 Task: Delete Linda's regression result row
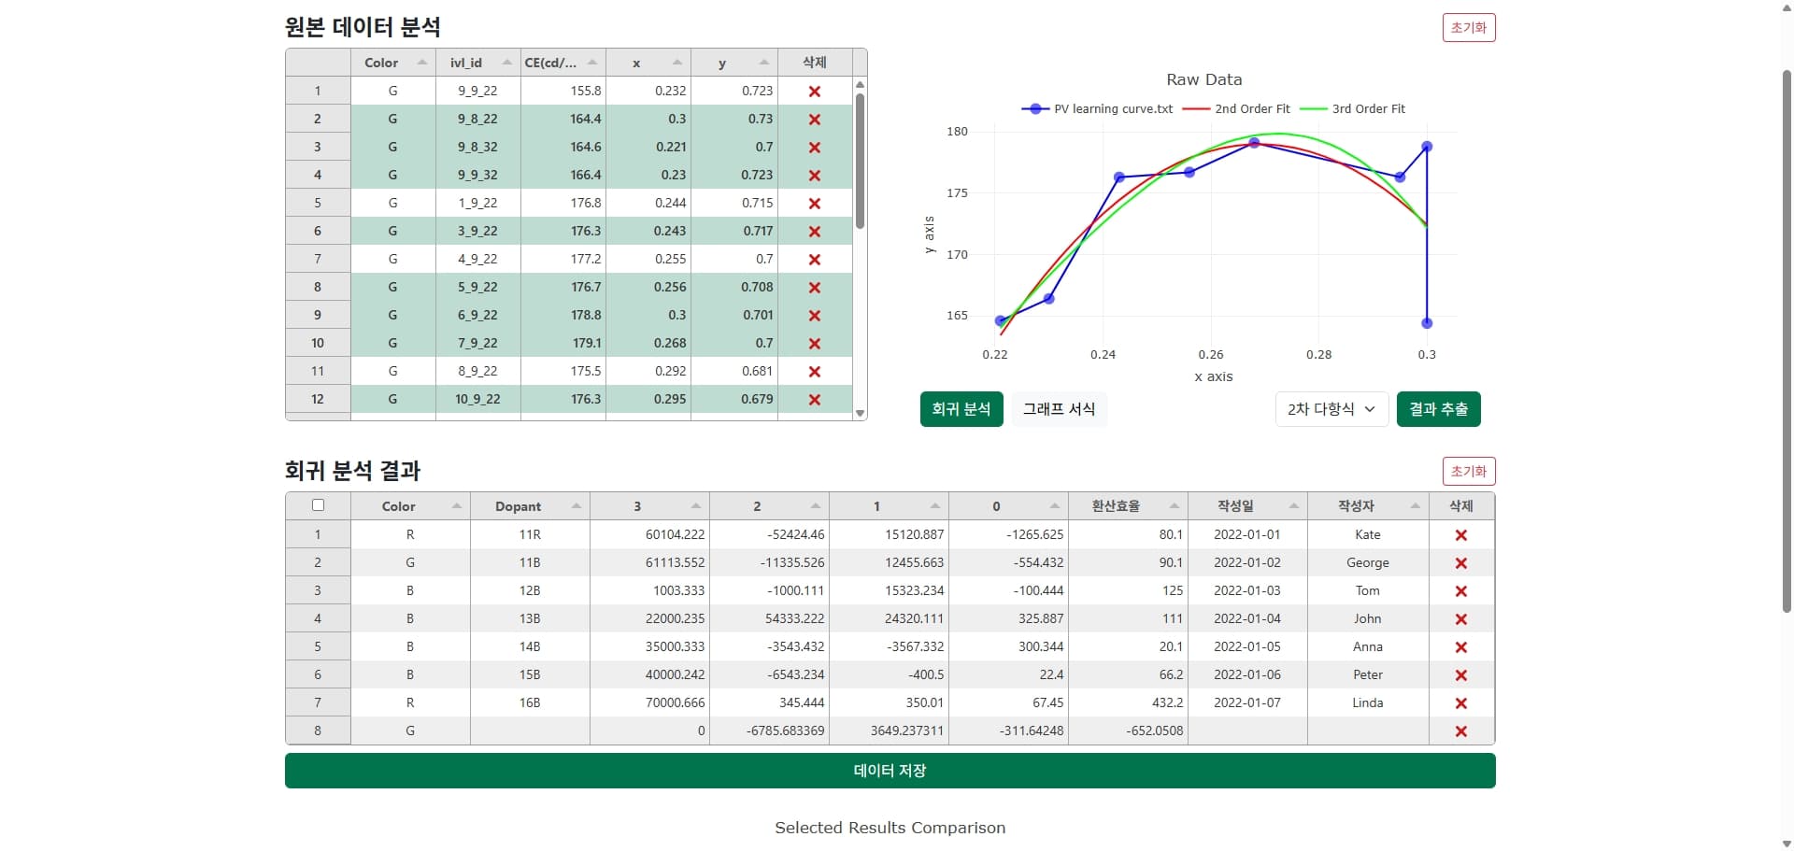tap(1460, 703)
